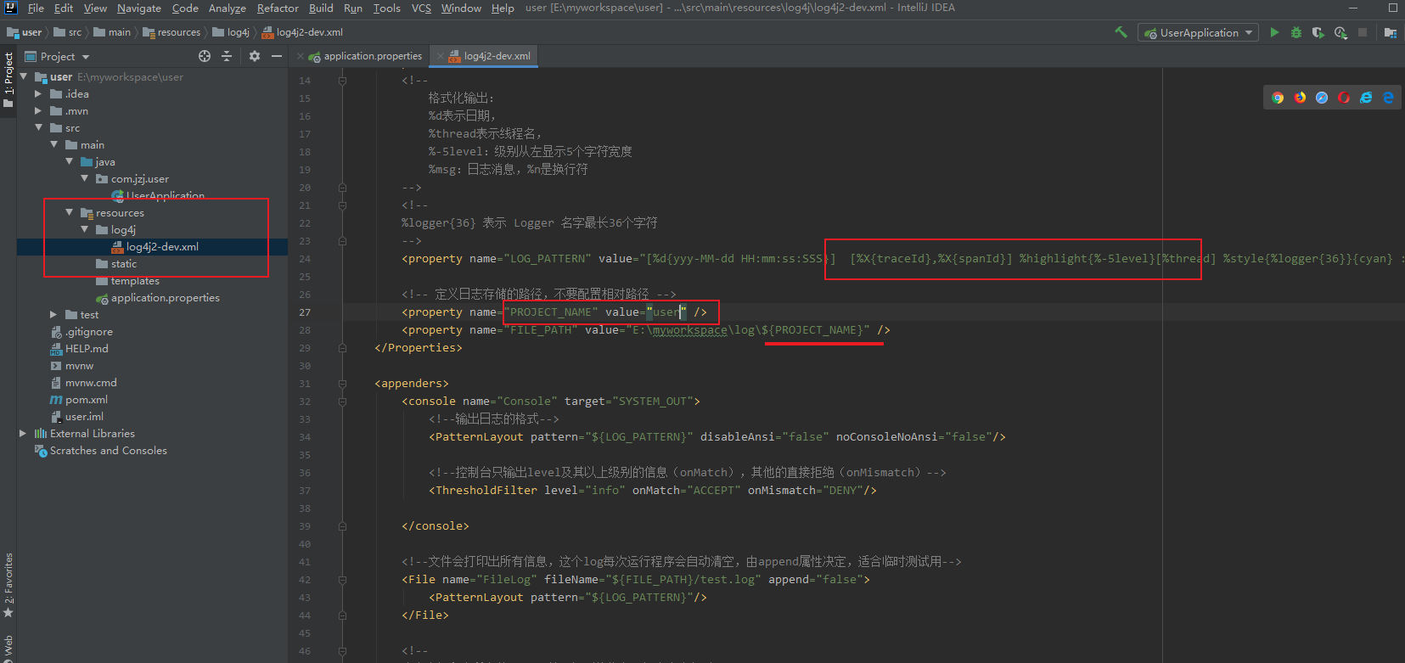This screenshot has width=1405, height=663.
Task: Open the Analyze menu
Action: tap(228, 8)
